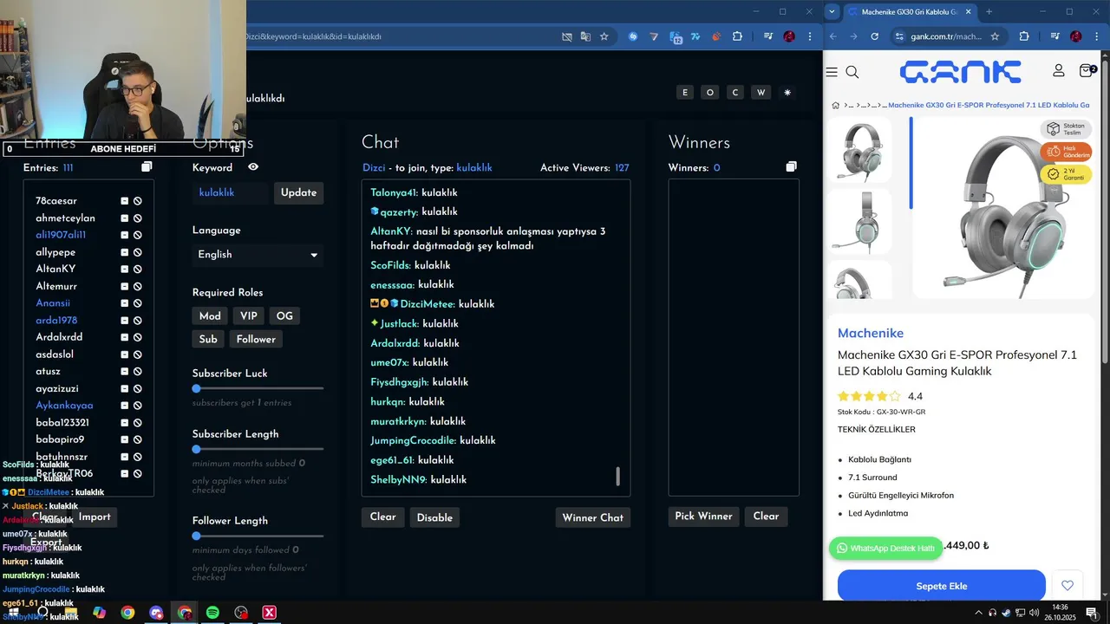Screen dimensions: 1110x624
Task: Click the keyword input field
Action: pyautogui.click(x=232, y=192)
